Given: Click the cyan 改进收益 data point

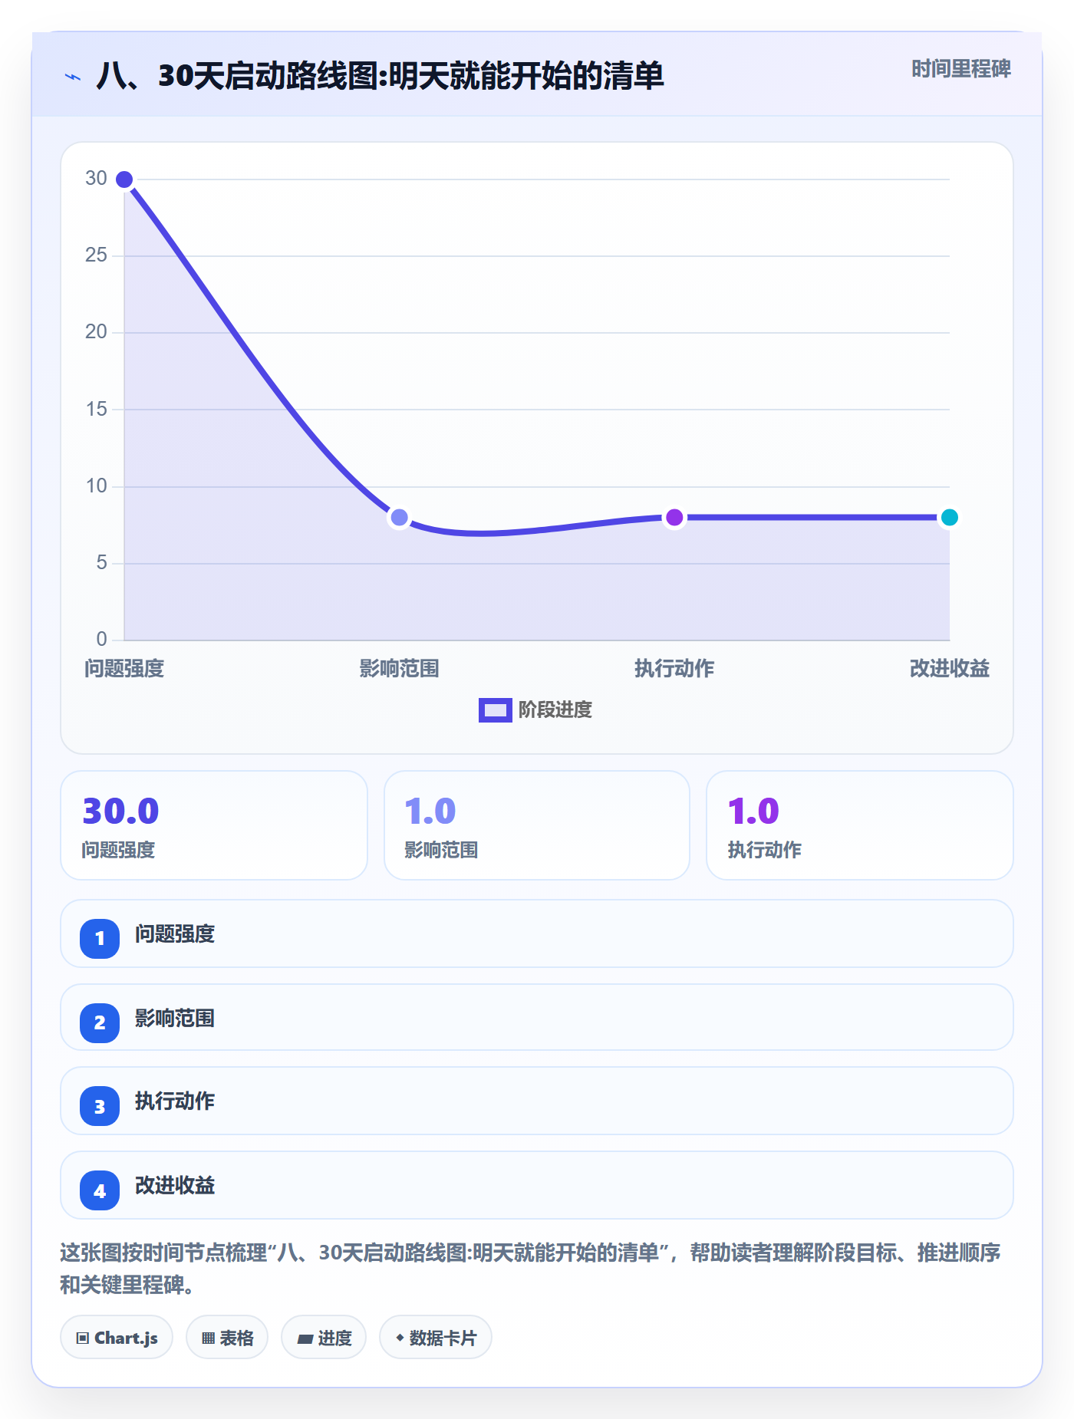Looking at the screenshot, I should pyautogui.click(x=949, y=518).
